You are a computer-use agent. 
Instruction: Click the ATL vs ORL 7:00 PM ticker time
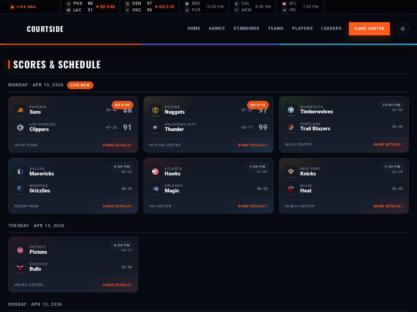311,7
